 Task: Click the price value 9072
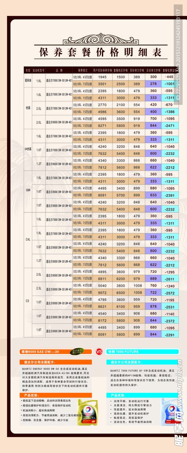pos(102,293)
